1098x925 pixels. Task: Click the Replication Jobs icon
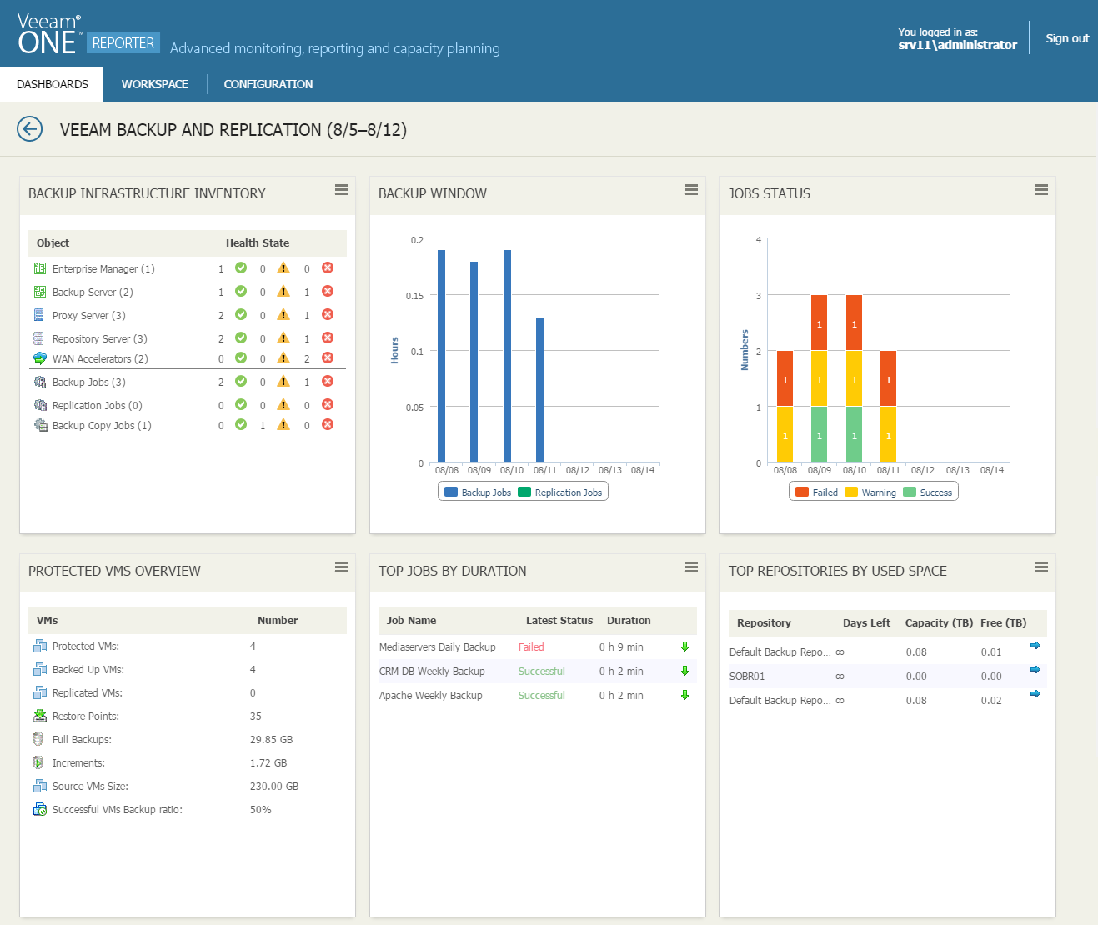tap(39, 405)
